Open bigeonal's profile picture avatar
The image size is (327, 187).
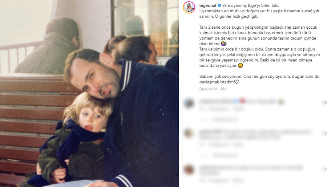coord(189,8)
